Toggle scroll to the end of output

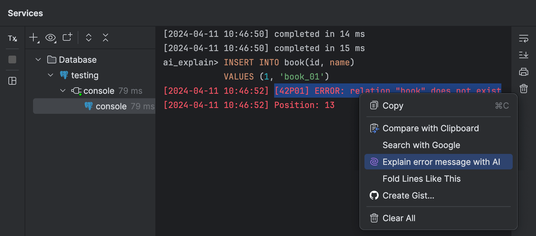pyautogui.click(x=524, y=55)
